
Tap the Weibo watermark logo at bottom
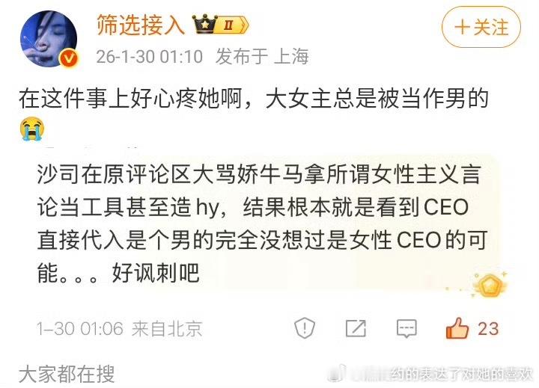[336, 373]
